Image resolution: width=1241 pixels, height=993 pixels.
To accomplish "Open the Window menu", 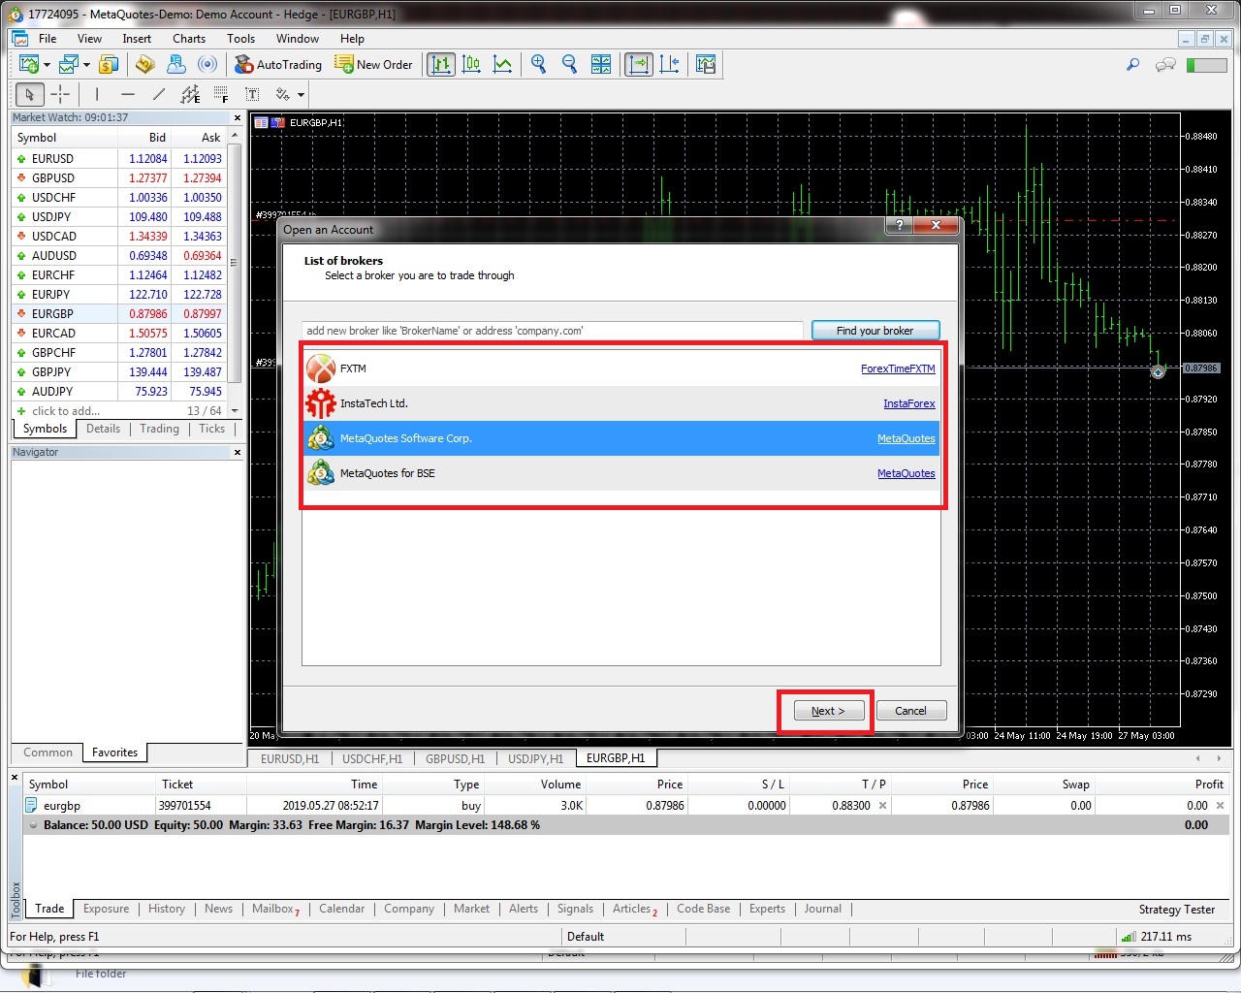I will 298,39.
